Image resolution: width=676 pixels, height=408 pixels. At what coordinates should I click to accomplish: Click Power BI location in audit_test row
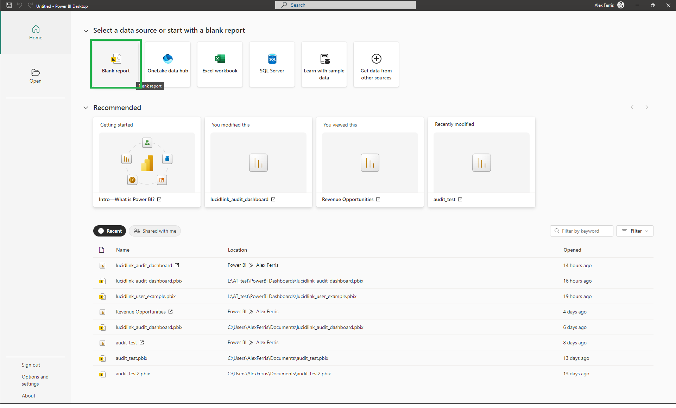coord(237,342)
